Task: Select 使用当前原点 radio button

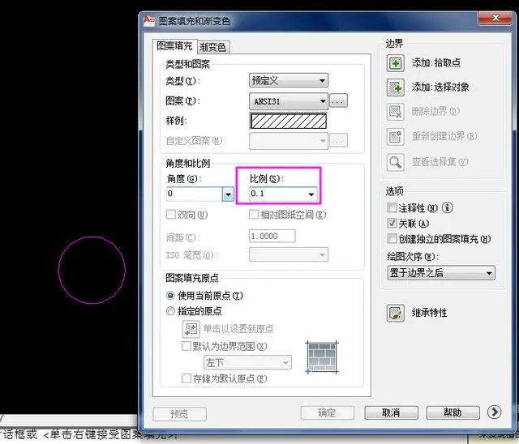Action: click(x=170, y=295)
